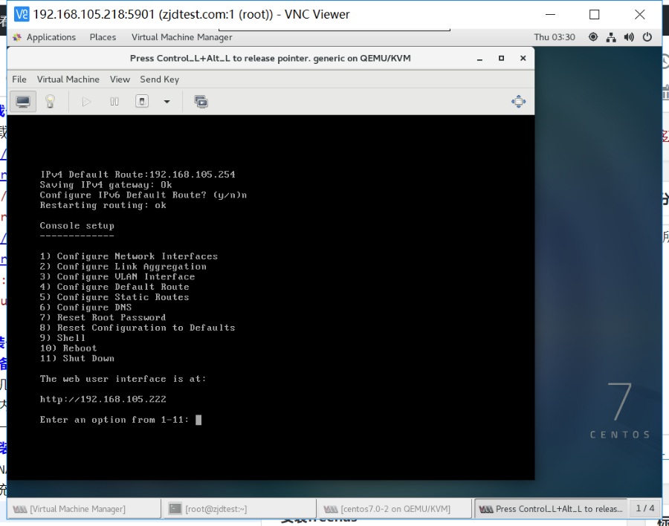The image size is (669, 526).
Task: Show the graphical console view icon
Action: point(23,102)
